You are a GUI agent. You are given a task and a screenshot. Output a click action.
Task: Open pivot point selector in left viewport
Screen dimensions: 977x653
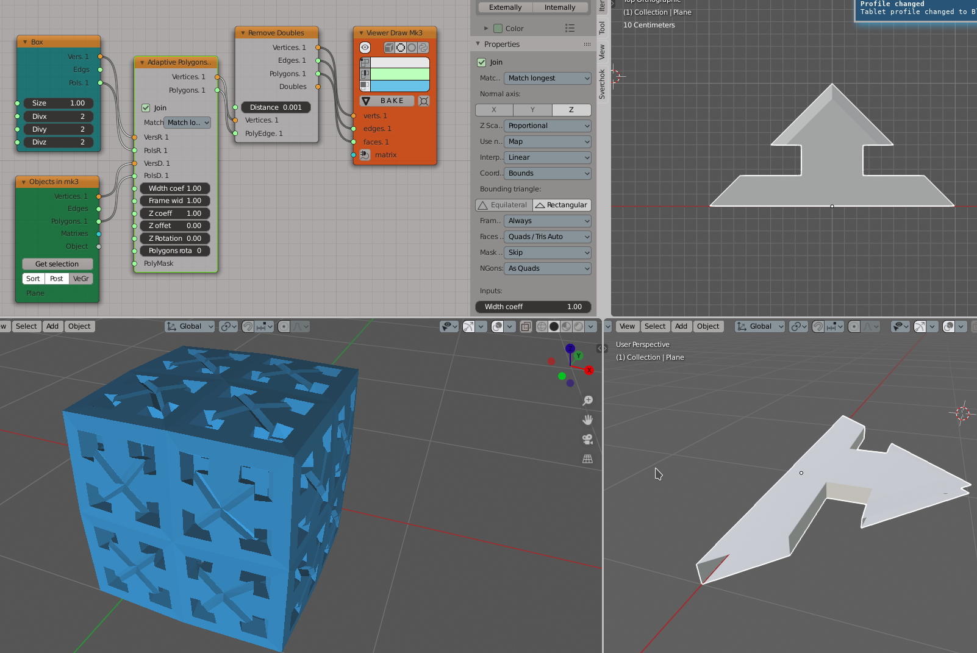(228, 326)
